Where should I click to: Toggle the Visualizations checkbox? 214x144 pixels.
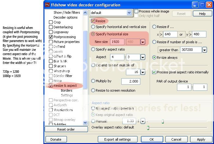click(51, 110)
